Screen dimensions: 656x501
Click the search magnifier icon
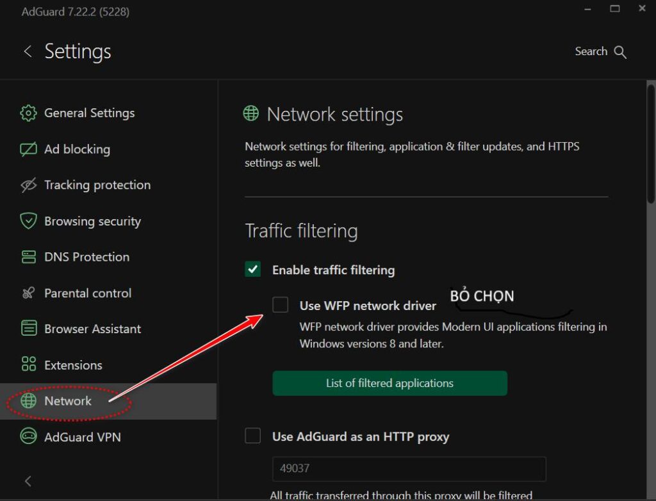tap(619, 52)
